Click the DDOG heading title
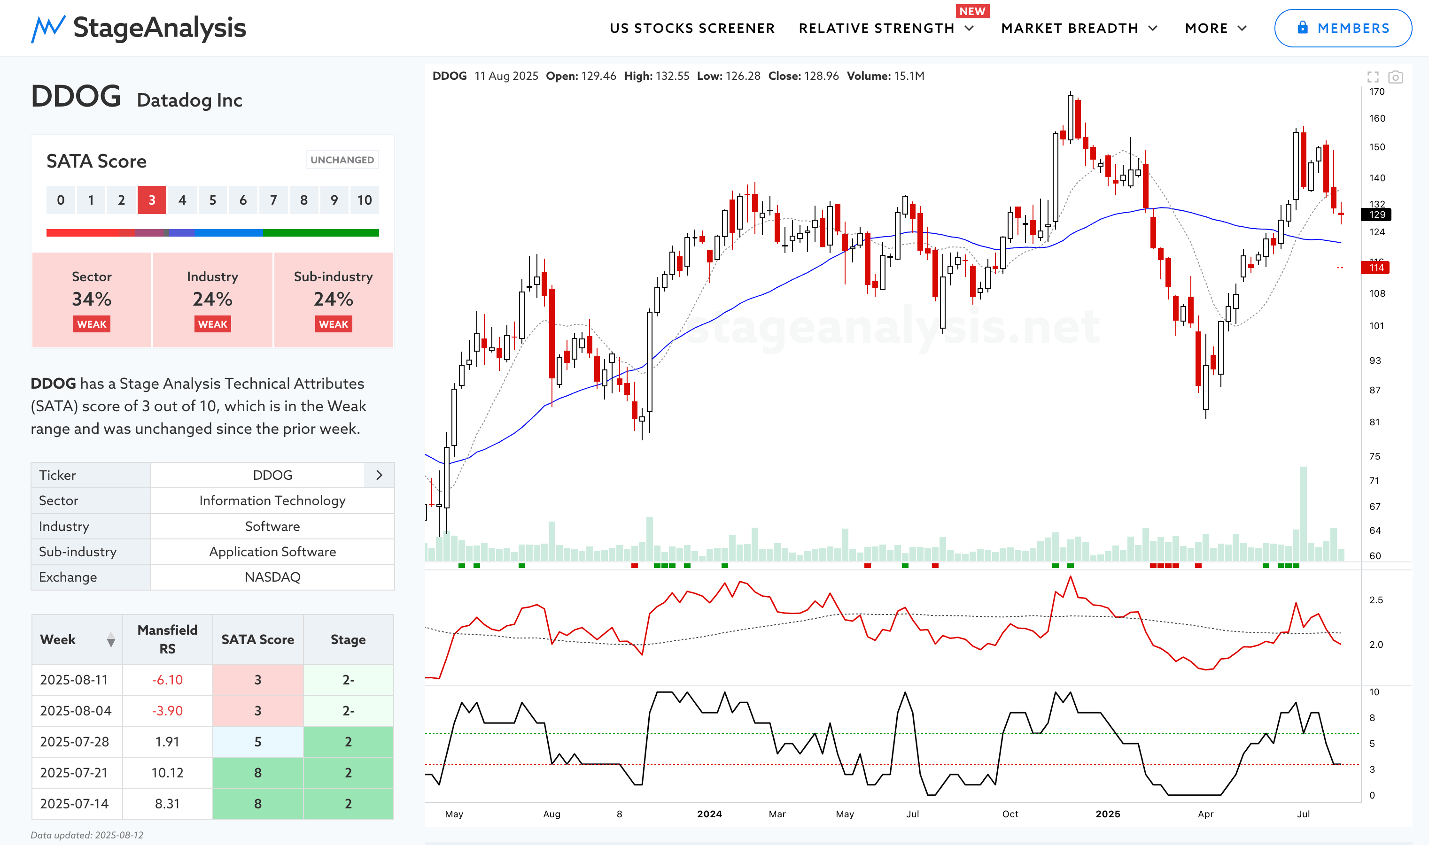 click(x=76, y=96)
